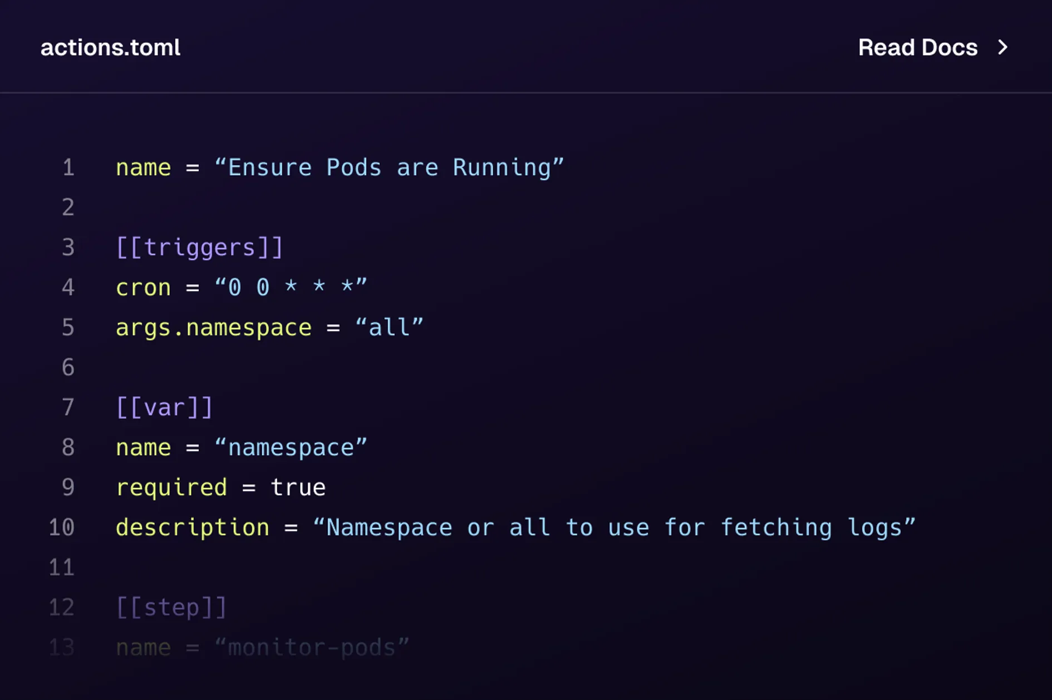The width and height of the screenshot is (1052, 700).
Task: Click the true value on line 9
Action: pos(298,487)
